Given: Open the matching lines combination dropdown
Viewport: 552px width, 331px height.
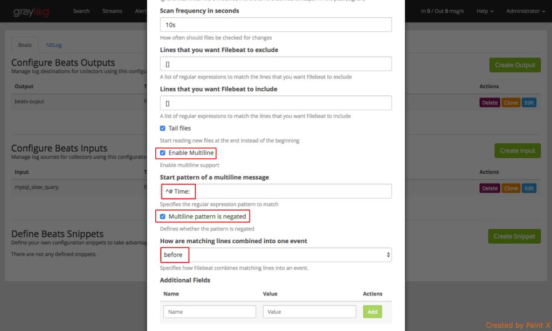Looking at the screenshot, I should tap(275, 255).
